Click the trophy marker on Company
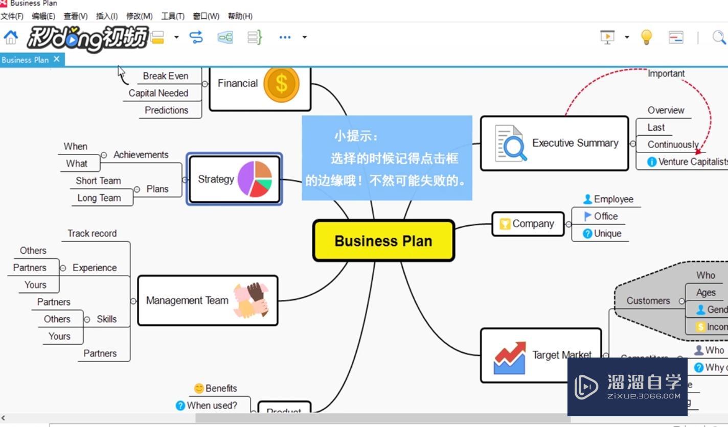Viewport: 728px width, 427px height. (505, 224)
